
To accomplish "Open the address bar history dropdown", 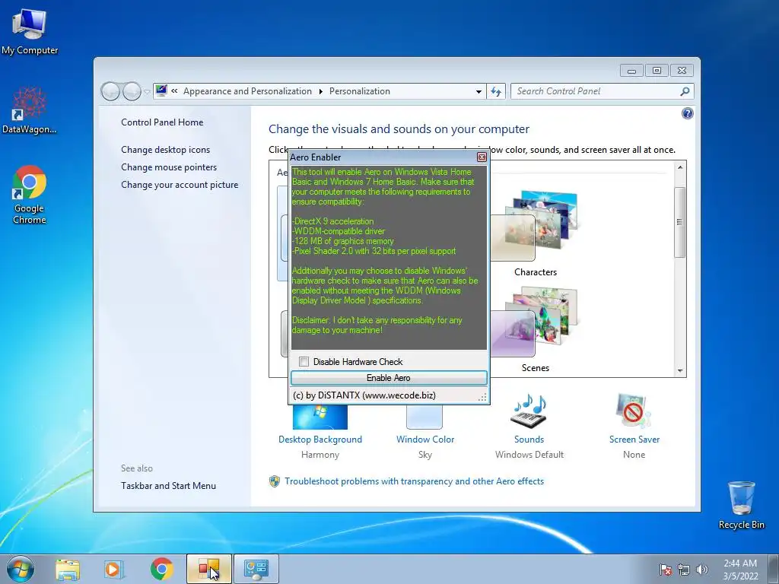I will 479,91.
